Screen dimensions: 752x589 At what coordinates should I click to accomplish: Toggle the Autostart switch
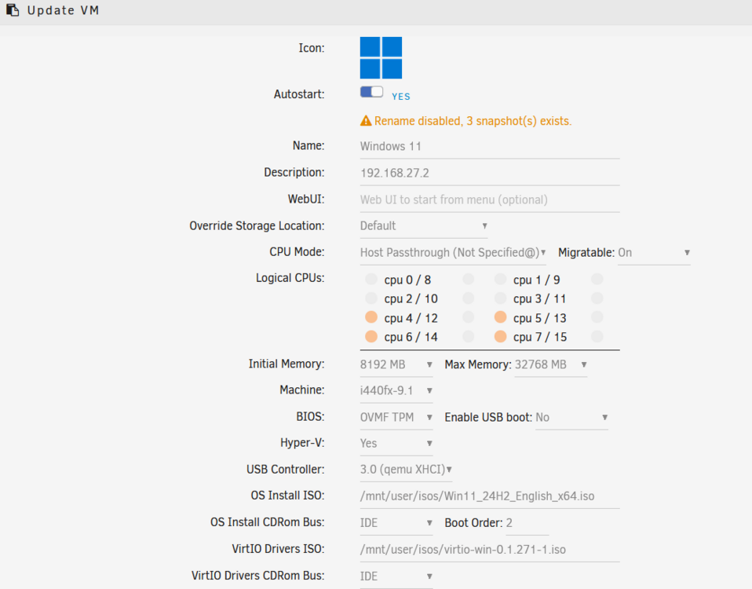pos(372,92)
